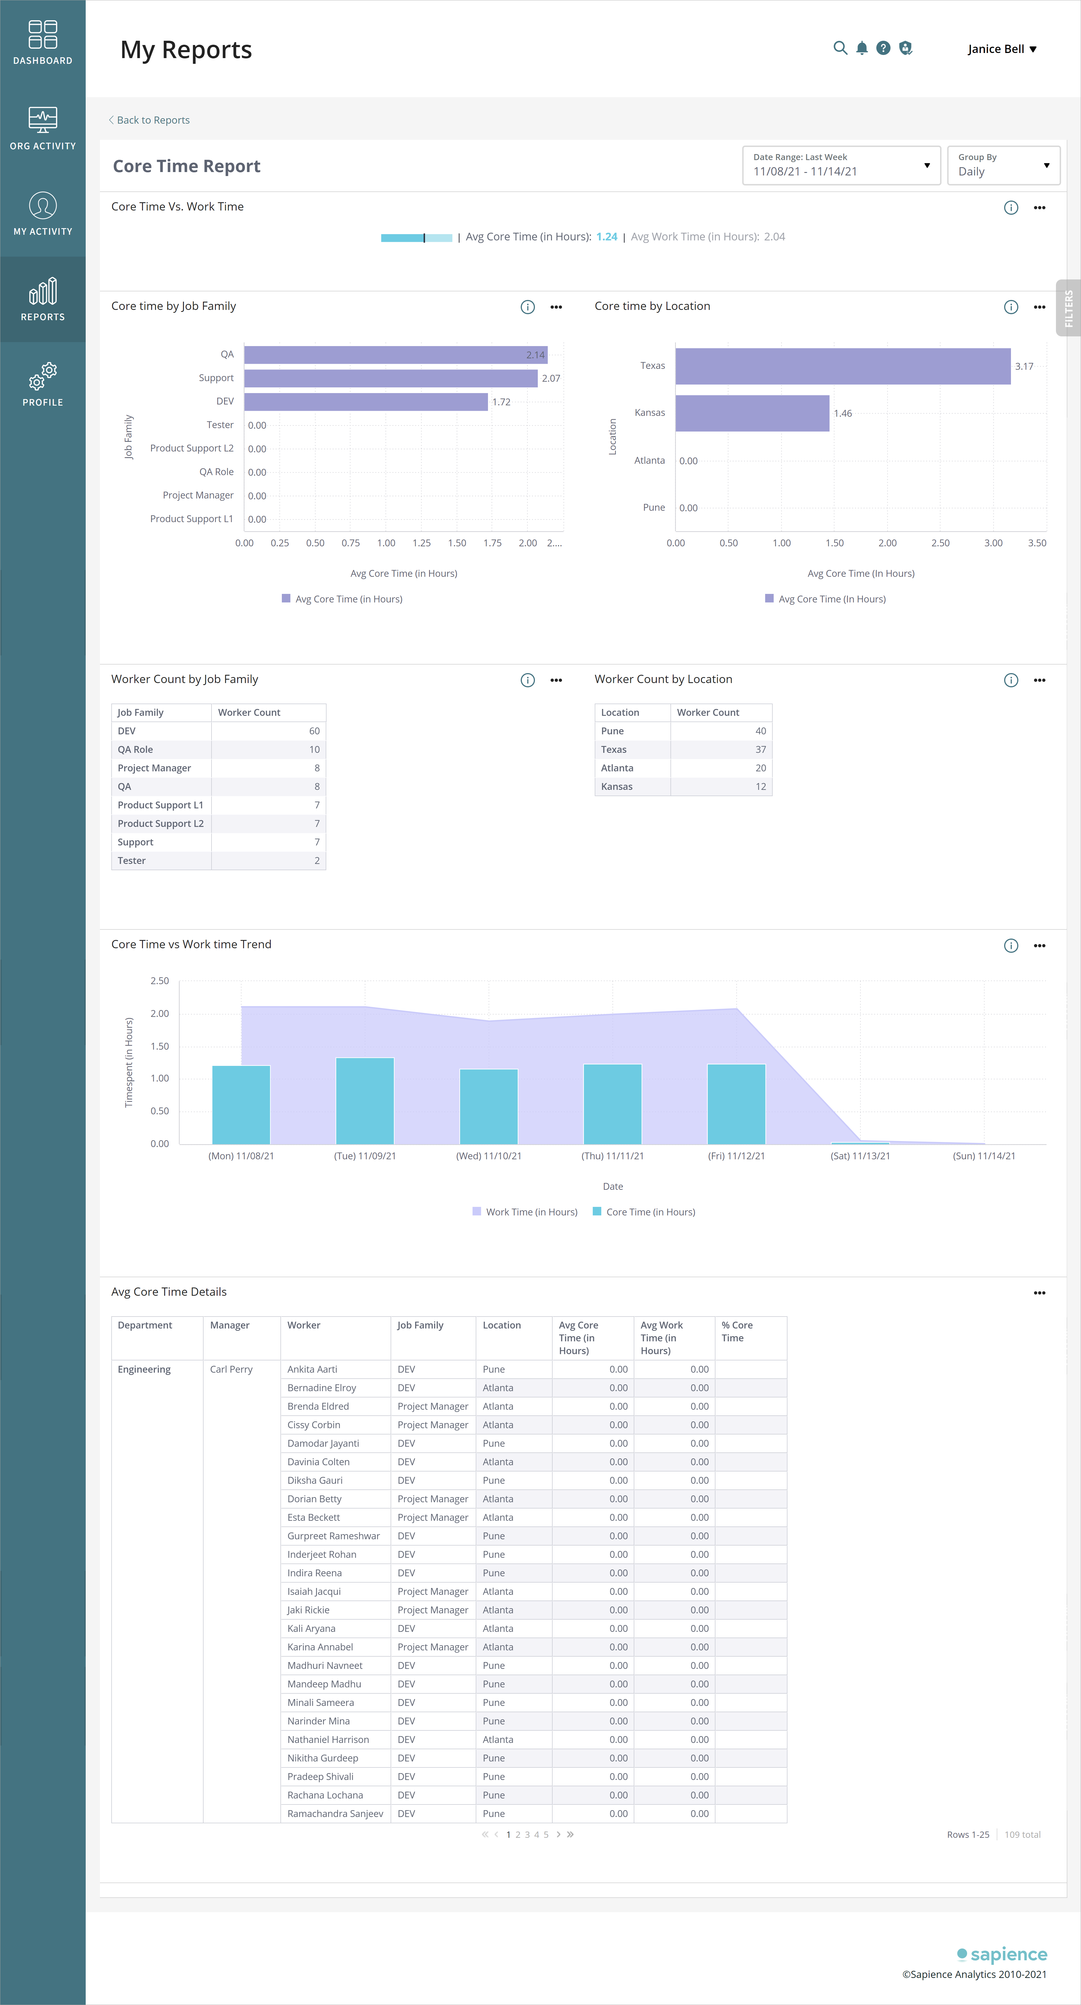Show info for Core Time vs Work time Trend
This screenshot has width=1081, height=2005.
(1011, 946)
